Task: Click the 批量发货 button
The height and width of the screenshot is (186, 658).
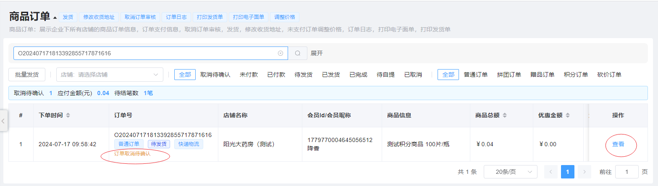Action: click(x=27, y=75)
